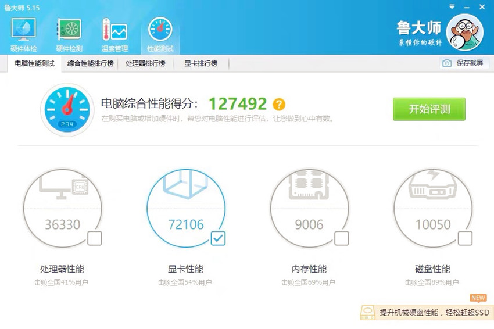Screen dimensions: 494x329
Task: Click the disk score 10050
Action: point(433,224)
